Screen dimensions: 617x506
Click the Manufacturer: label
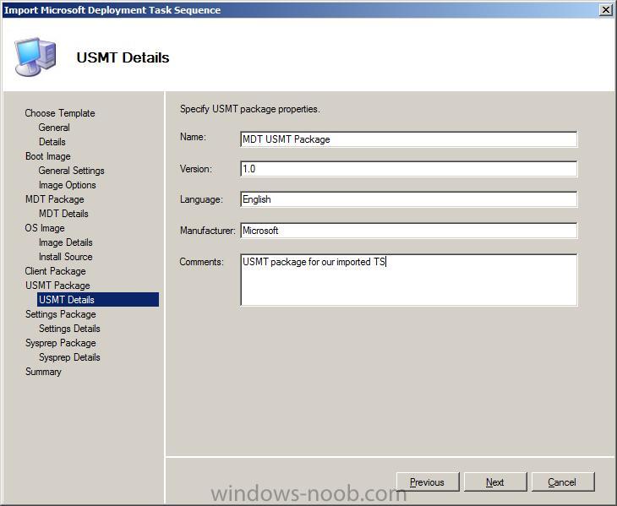click(x=207, y=231)
